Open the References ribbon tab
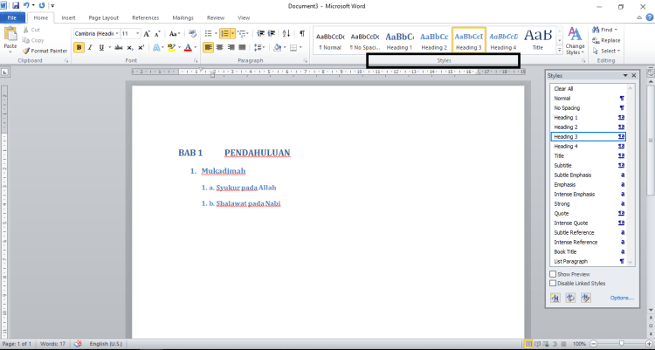The width and height of the screenshot is (655, 350). click(145, 17)
